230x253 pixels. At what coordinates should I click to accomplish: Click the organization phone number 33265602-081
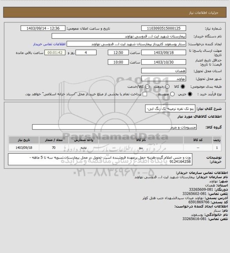pos(194,194)
